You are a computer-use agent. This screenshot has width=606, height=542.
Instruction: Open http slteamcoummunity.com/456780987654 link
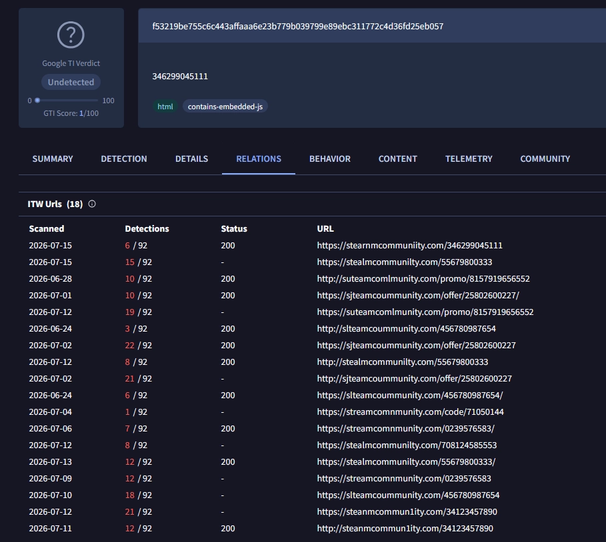(406, 328)
